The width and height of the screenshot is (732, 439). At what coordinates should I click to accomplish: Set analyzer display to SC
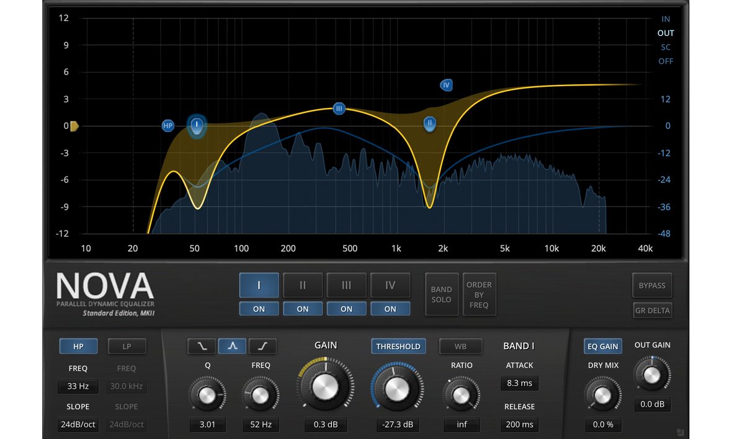[665, 47]
